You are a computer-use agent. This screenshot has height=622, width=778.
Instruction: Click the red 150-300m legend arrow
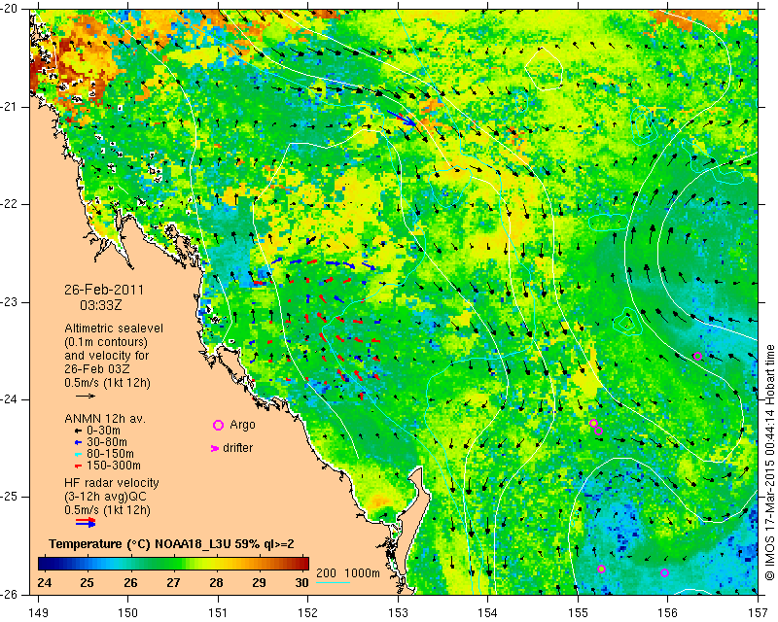click(78, 466)
